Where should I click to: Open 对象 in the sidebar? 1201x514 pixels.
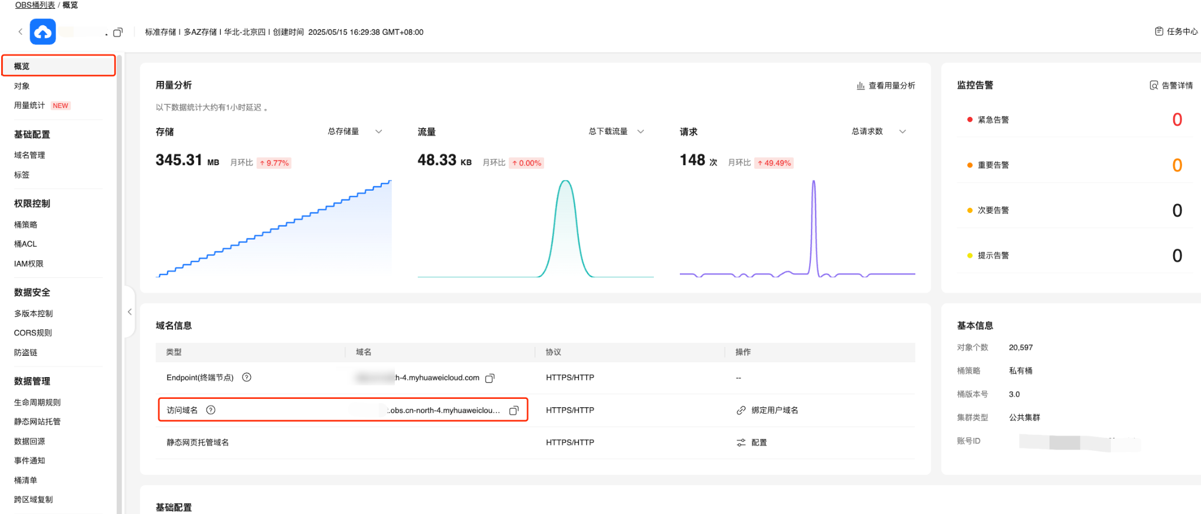click(x=22, y=86)
